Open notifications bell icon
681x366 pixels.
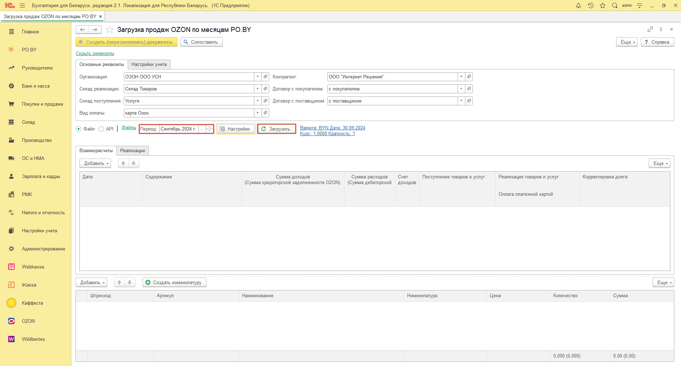point(578,5)
